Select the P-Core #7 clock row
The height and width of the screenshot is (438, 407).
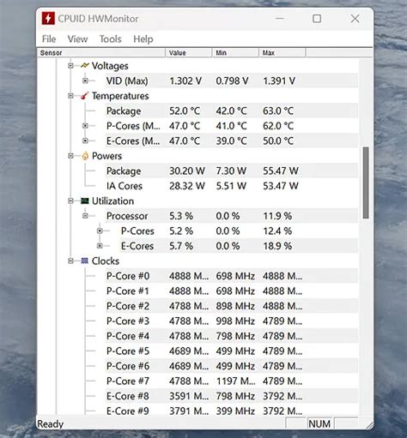232,381
